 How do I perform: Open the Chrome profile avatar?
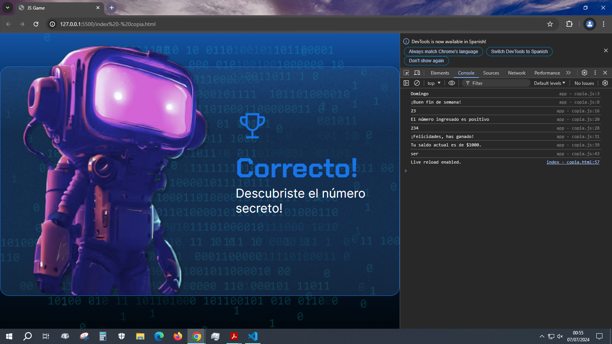[590, 24]
